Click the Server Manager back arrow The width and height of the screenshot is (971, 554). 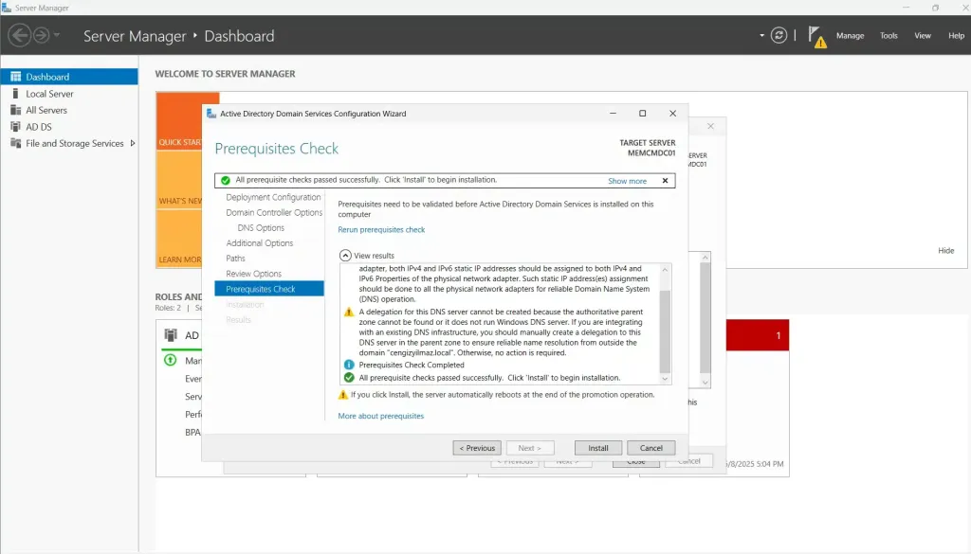coord(19,35)
